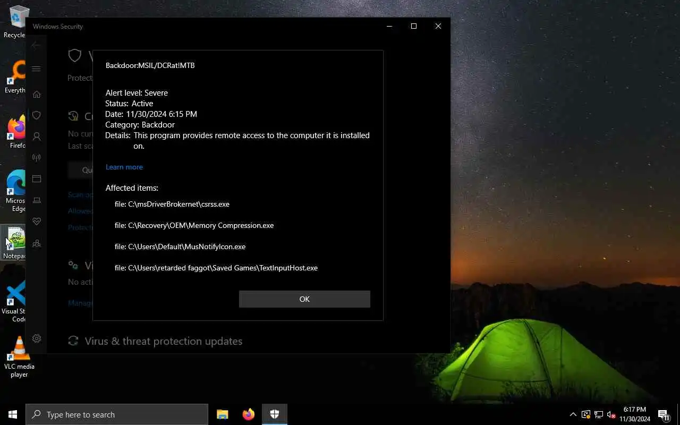The height and width of the screenshot is (425, 680).
Task: Click the Affected items: label
Action: (x=132, y=188)
